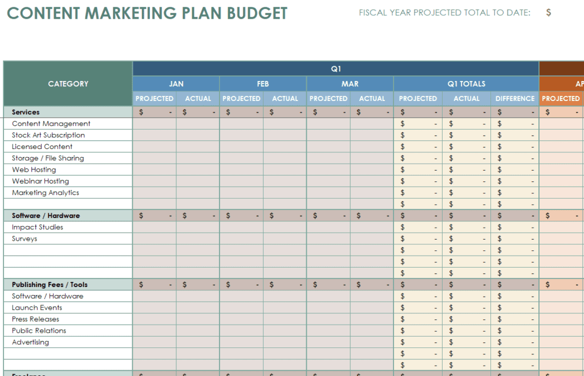The image size is (584, 376).
Task: Click Q1 projected total for Launch Events
Action: (x=418, y=308)
